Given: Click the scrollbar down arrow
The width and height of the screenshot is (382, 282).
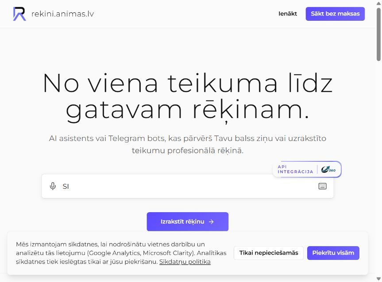Looking at the screenshot, I should pos(378,279).
